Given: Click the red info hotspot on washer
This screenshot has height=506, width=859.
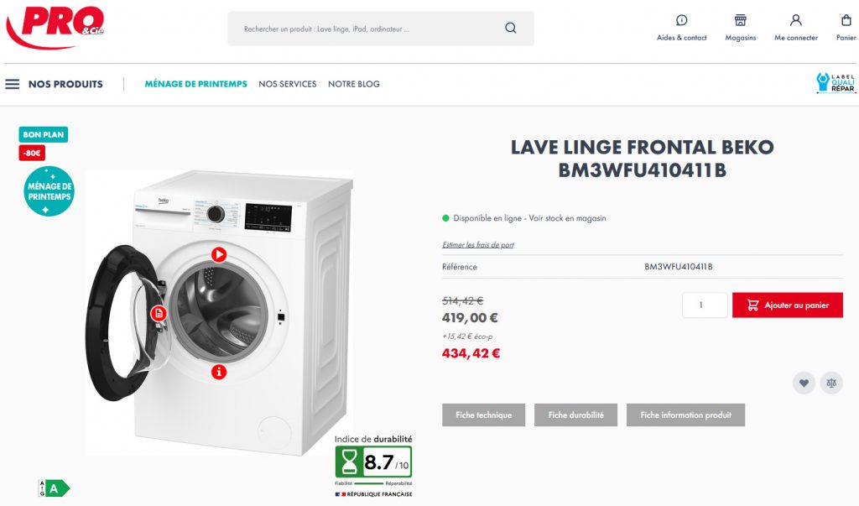Looking at the screenshot, I should 219,372.
